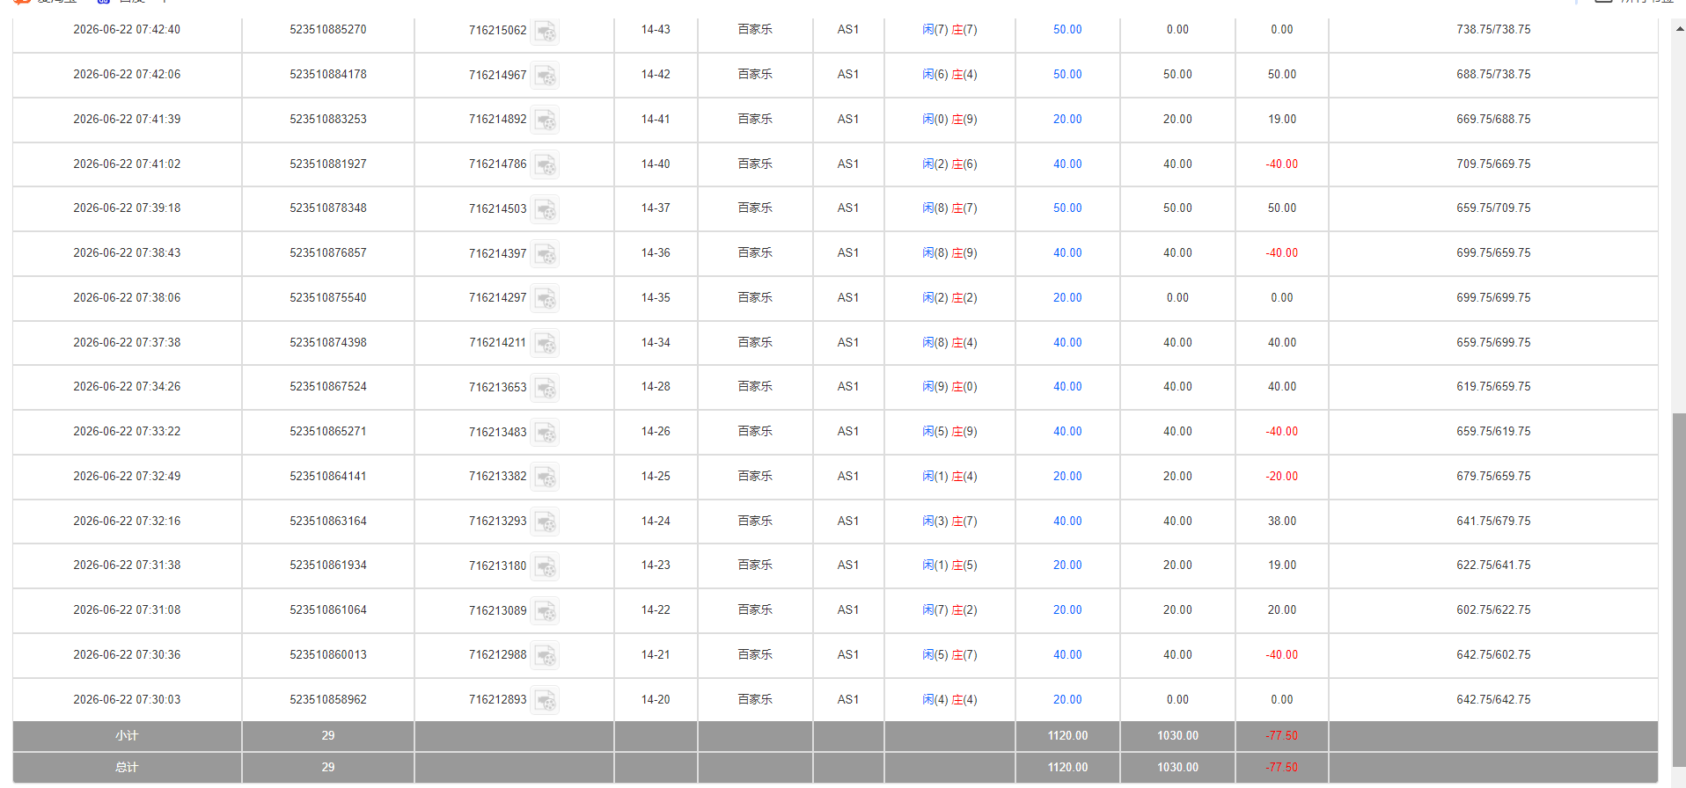Open replay icon beside round 716212893

tap(546, 701)
